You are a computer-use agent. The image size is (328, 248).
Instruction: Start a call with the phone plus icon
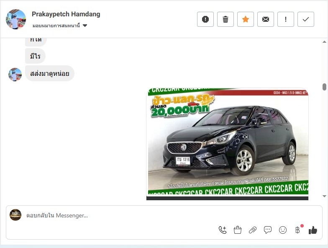(x=223, y=230)
